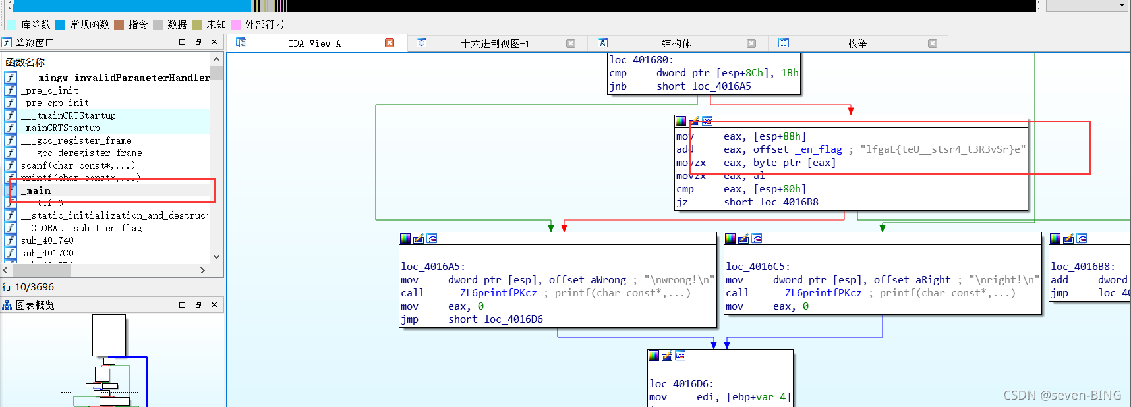Close the 结构体 tab
Viewport: 1131px width, 407px height.
751,43
